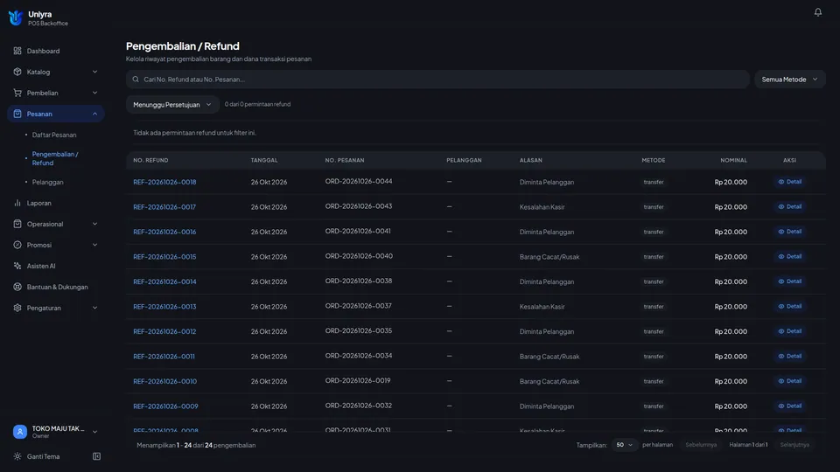The width and height of the screenshot is (840, 472).
Task: Change rows per page dropdown 50
Action: pos(624,445)
